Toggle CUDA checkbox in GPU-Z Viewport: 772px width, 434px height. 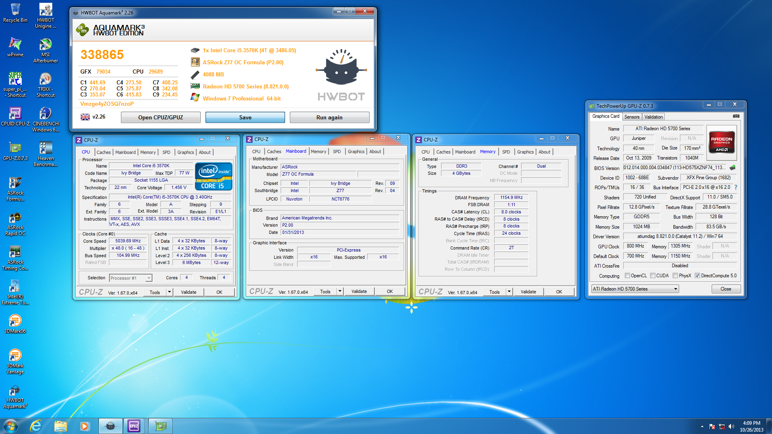pyautogui.click(x=653, y=276)
